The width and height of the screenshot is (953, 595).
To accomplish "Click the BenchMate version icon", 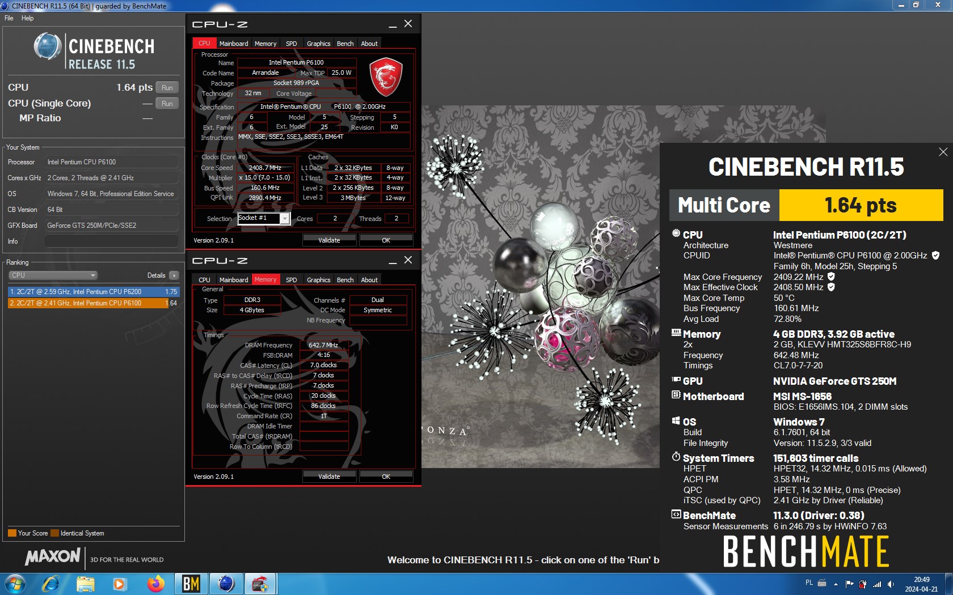I will tap(676, 515).
